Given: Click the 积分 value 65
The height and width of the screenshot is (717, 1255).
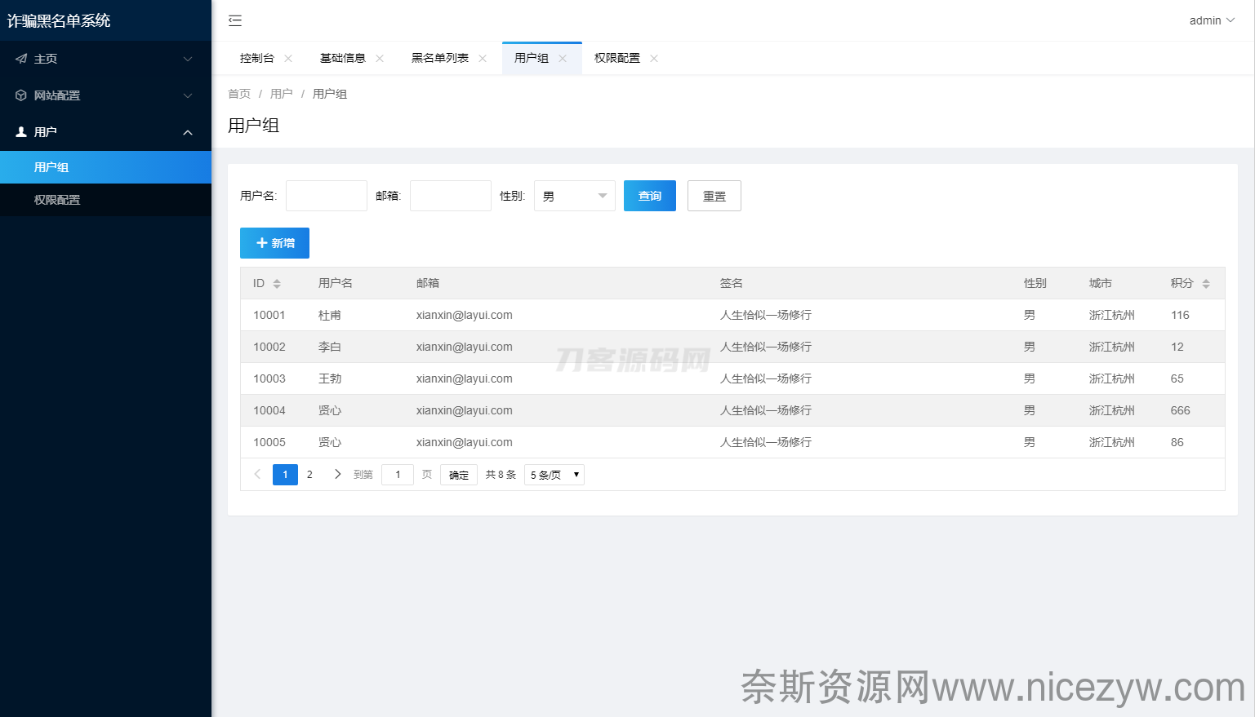Looking at the screenshot, I should tap(1177, 378).
